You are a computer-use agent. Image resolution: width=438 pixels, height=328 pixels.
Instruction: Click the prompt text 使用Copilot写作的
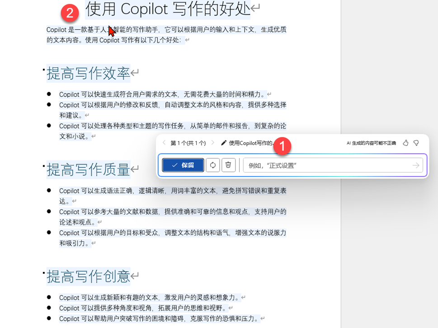(x=251, y=143)
